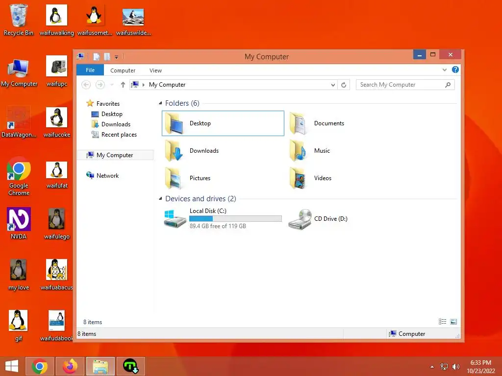Switch to Details view icon
The image size is (502, 376).
coord(443,322)
